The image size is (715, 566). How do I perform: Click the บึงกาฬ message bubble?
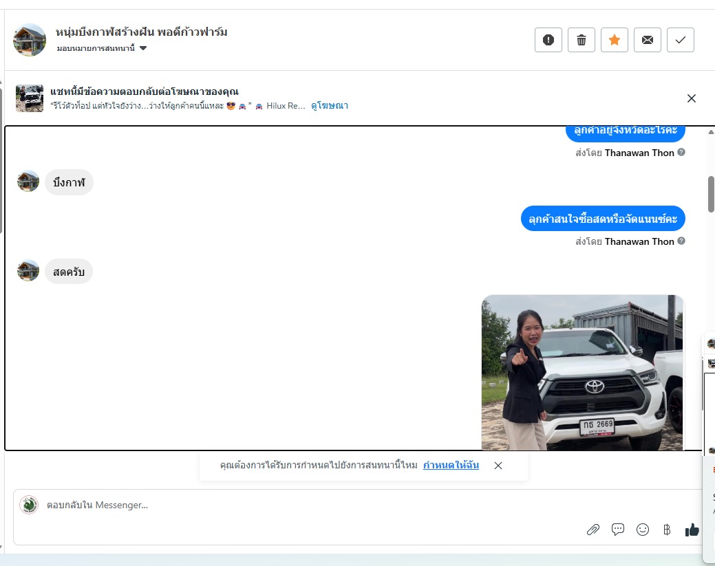click(x=69, y=183)
